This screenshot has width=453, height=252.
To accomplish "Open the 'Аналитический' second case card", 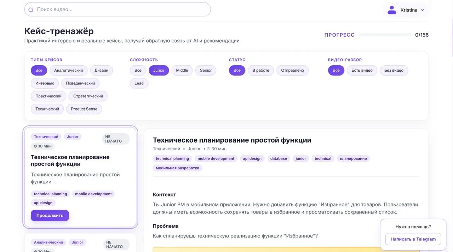I will pyautogui.click(x=80, y=243).
